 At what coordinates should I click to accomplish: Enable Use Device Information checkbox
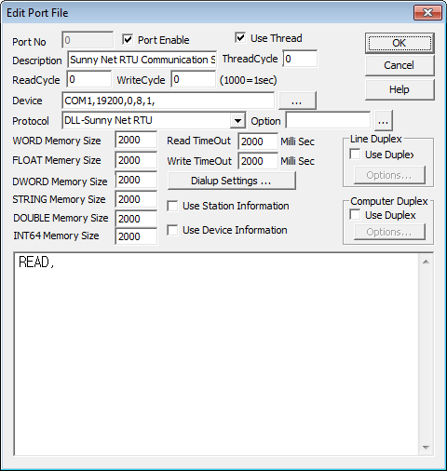(172, 230)
